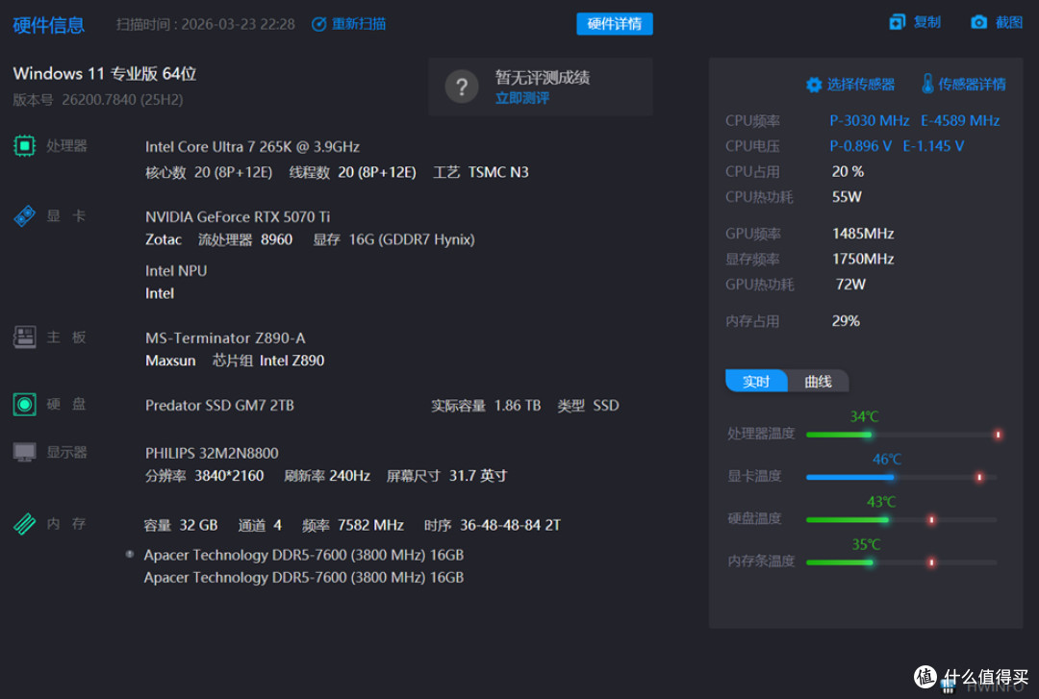
Task: Click the 显卡温度 46℃ bar
Action: pyautogui.click(x=901, y=477)
